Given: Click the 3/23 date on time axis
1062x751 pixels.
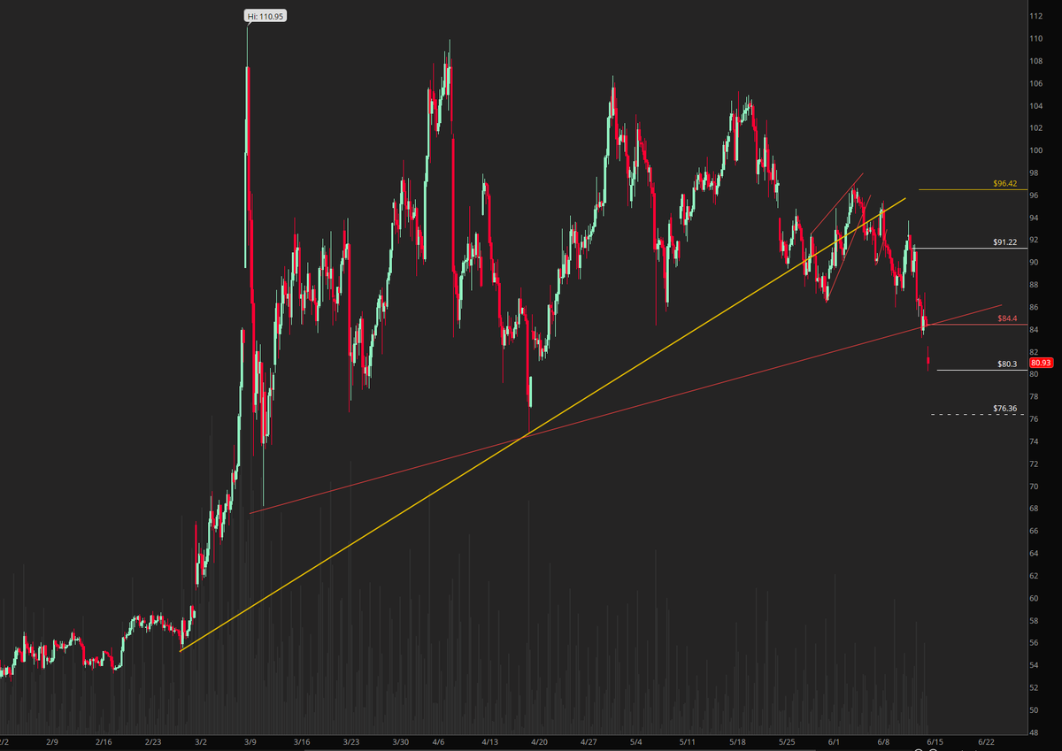Looking at the screenshot, I should [x=351, y=744].
